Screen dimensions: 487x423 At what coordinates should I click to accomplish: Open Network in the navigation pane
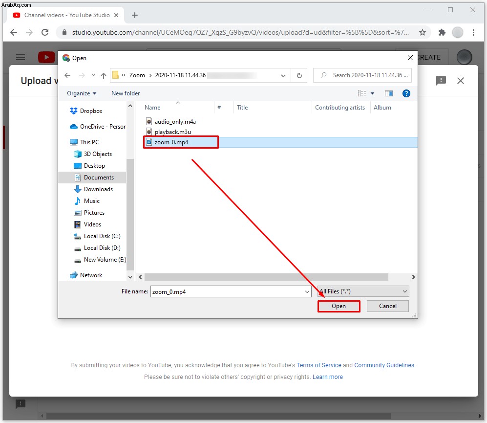point(85,275)
